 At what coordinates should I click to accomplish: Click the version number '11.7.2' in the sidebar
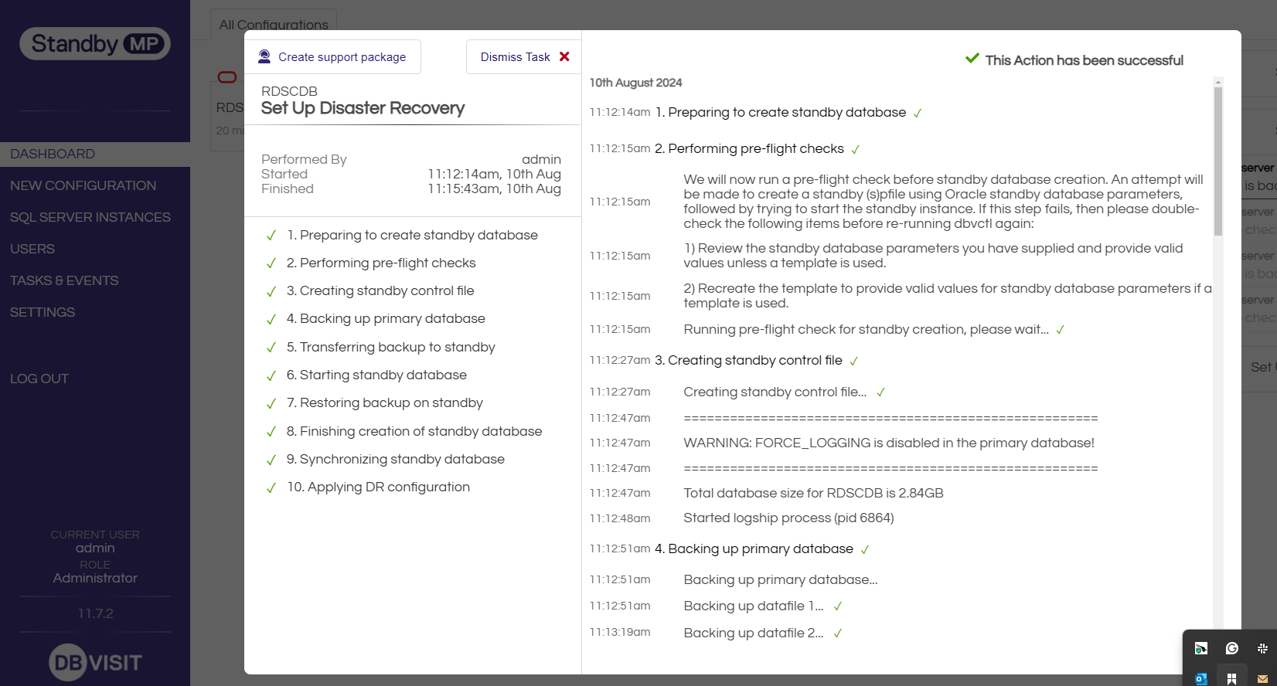(95, 613)
